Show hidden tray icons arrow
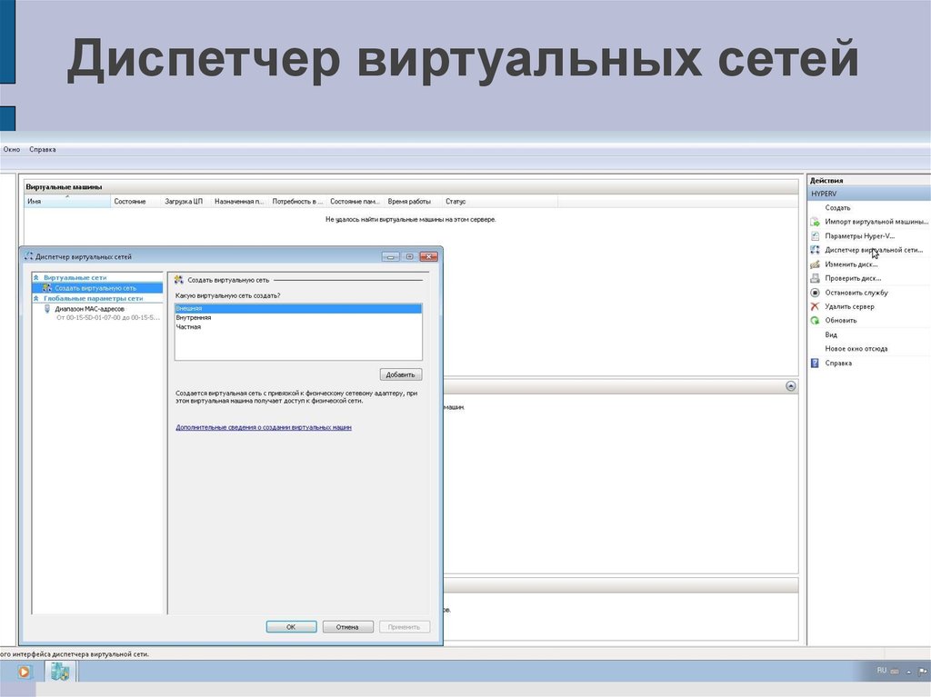Image resolution: width=931 pixels, height=697 pixels. point(908,672)
